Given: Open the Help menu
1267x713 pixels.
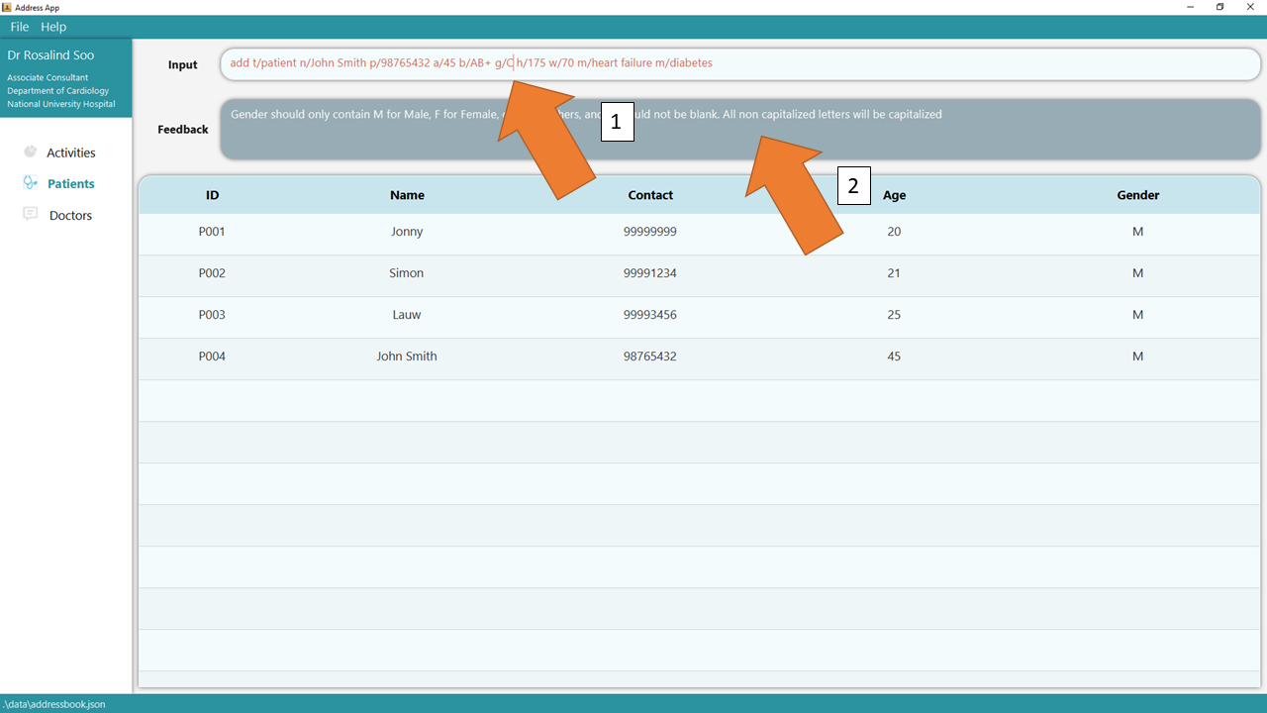Looking at the screenshot, I should [x=53, y=27].
